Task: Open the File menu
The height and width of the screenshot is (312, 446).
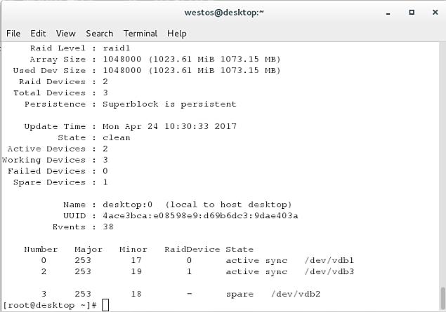Action: (x=13, y=34)
